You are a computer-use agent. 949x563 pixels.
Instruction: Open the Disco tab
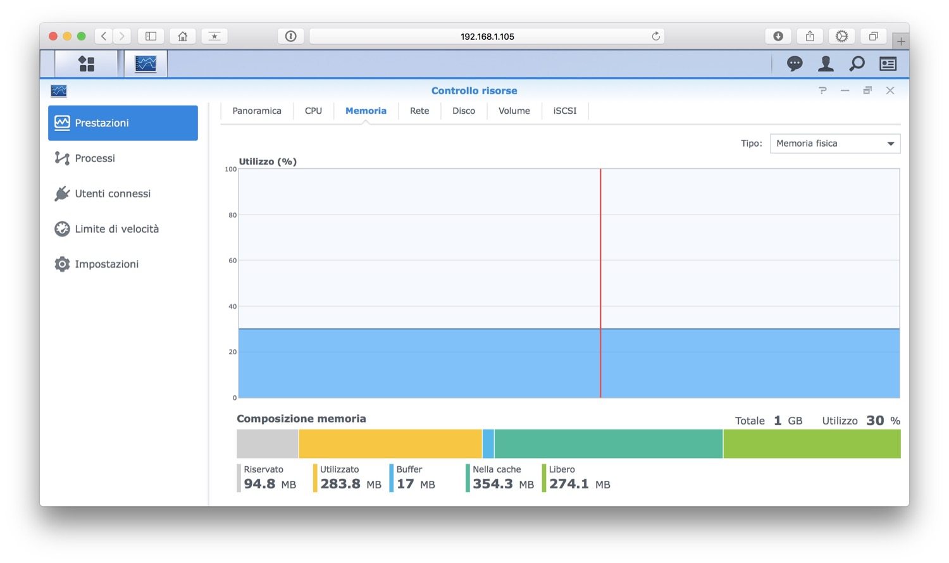click(x=464, y=111)
